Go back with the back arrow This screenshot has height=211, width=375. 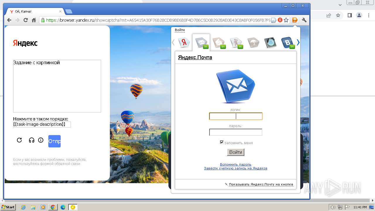point(9,20)
